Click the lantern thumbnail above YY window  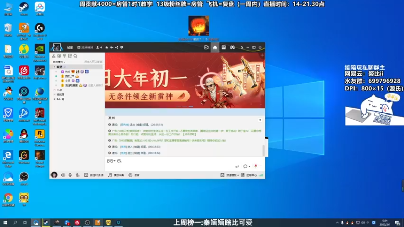(198, 26)
